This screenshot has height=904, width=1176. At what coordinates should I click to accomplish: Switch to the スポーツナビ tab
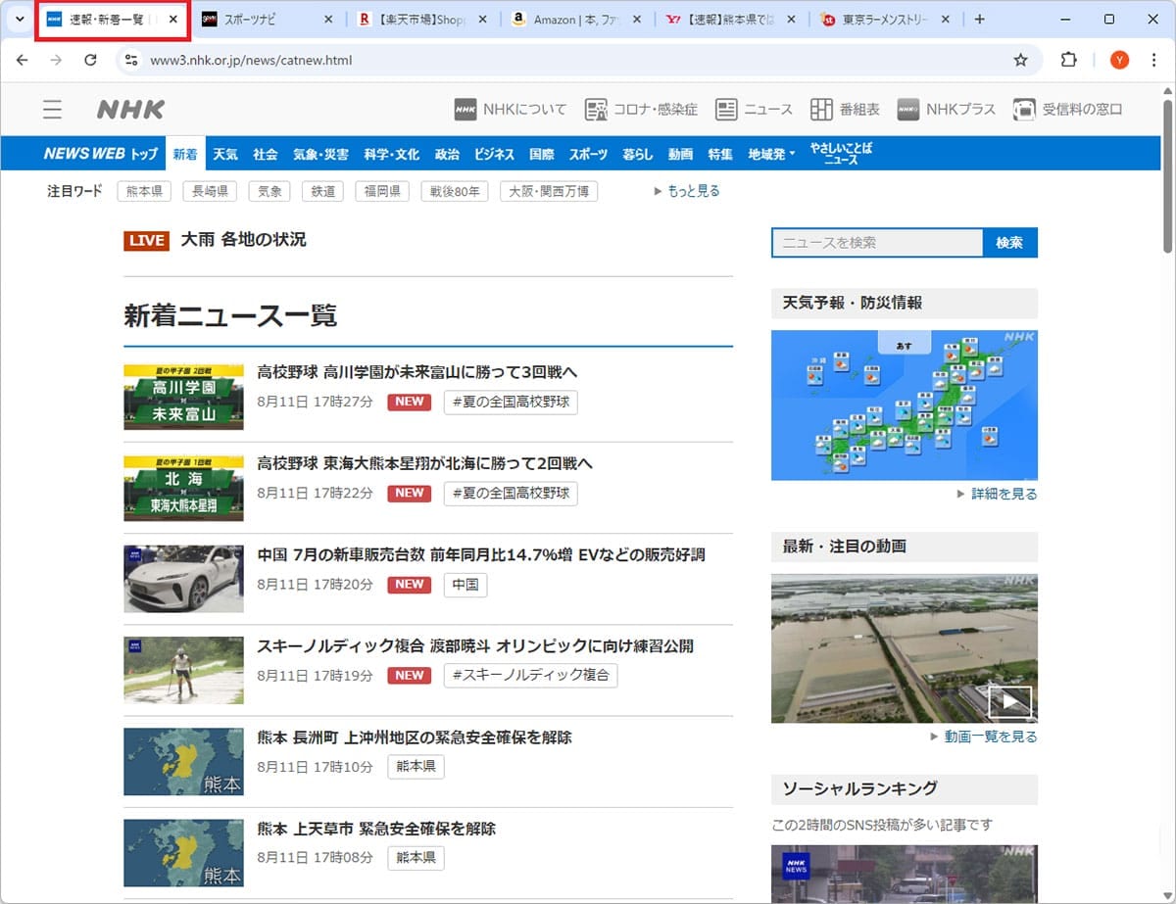269,20
